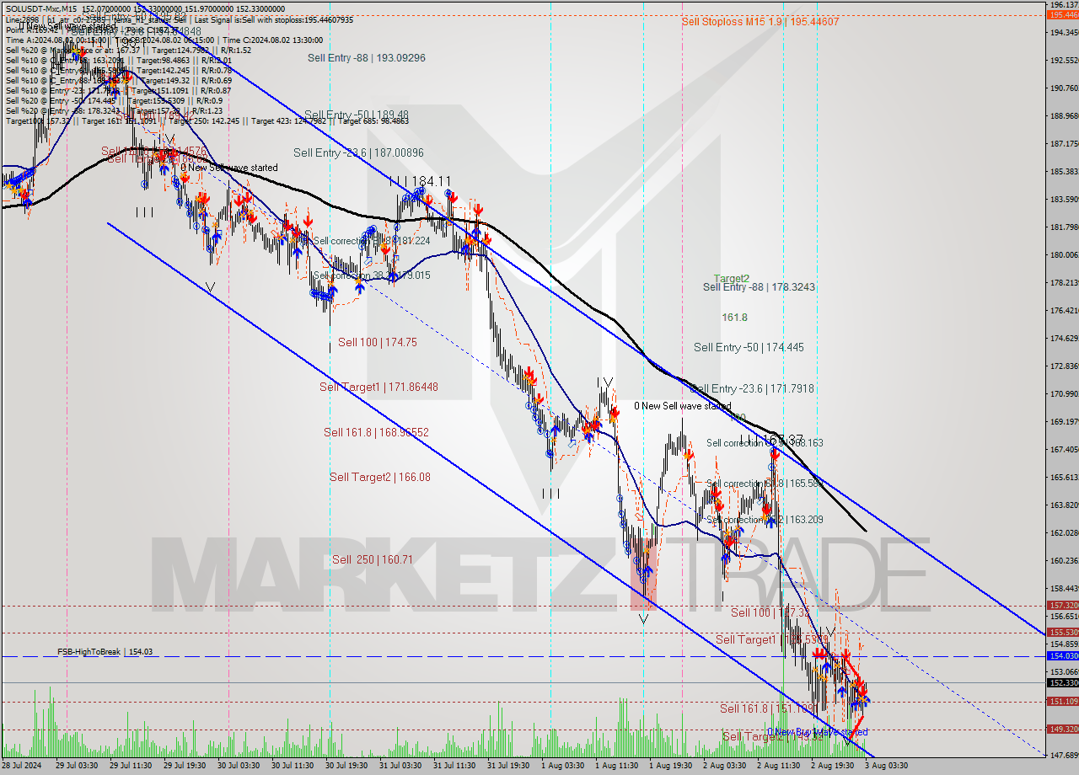Select the 'Sell Entry -88 | 193.09296' label
The image size is (1079, 775).
tap(366, 57)
